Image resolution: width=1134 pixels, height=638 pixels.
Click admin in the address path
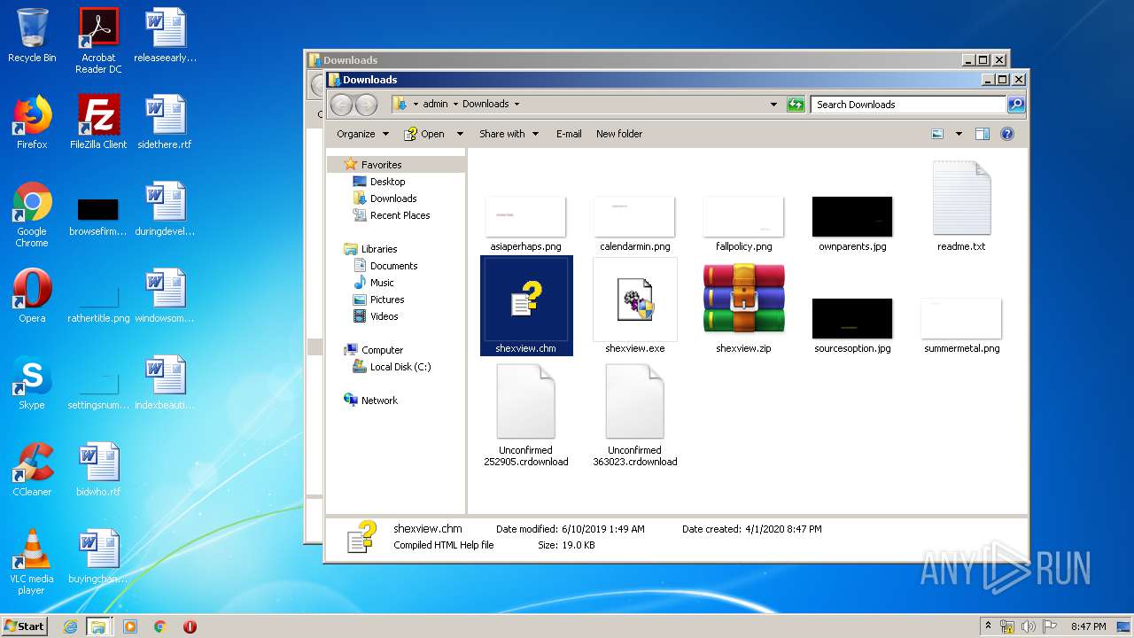[435, 104]
